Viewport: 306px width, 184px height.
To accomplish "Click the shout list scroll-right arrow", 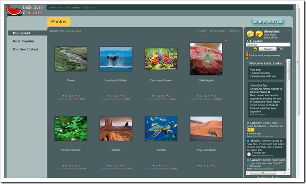I will (x=284, y=173).
